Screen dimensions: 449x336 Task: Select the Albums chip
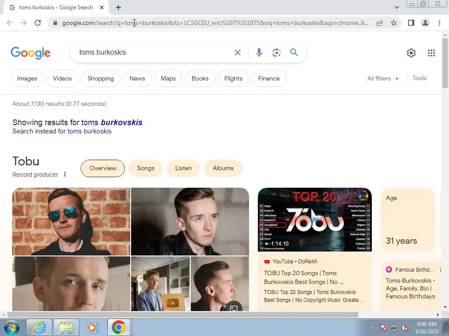coord(223,168)
